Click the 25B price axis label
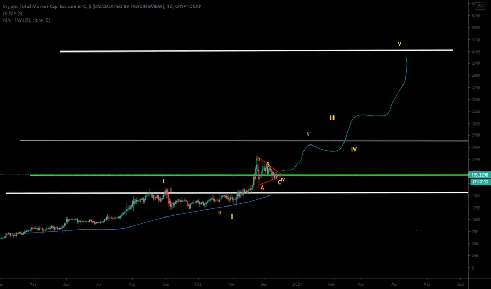 (475, 255)
